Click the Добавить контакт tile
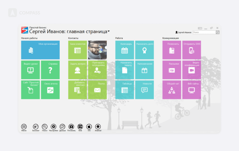Viewport: 239px width, 151px height. 78,90
